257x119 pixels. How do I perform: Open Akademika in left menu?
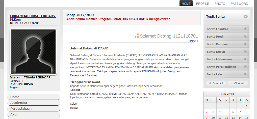click(19, 103)
